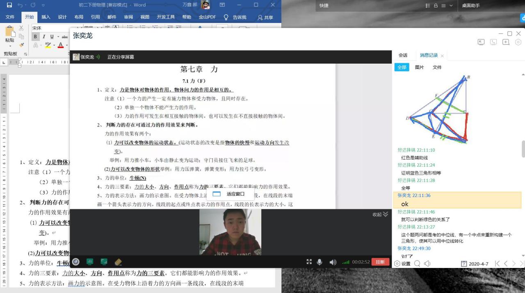This screenshot has width=525, height=293.
Task: Toggle Bold formatting in Word ribbon
Action: (36, 37)
